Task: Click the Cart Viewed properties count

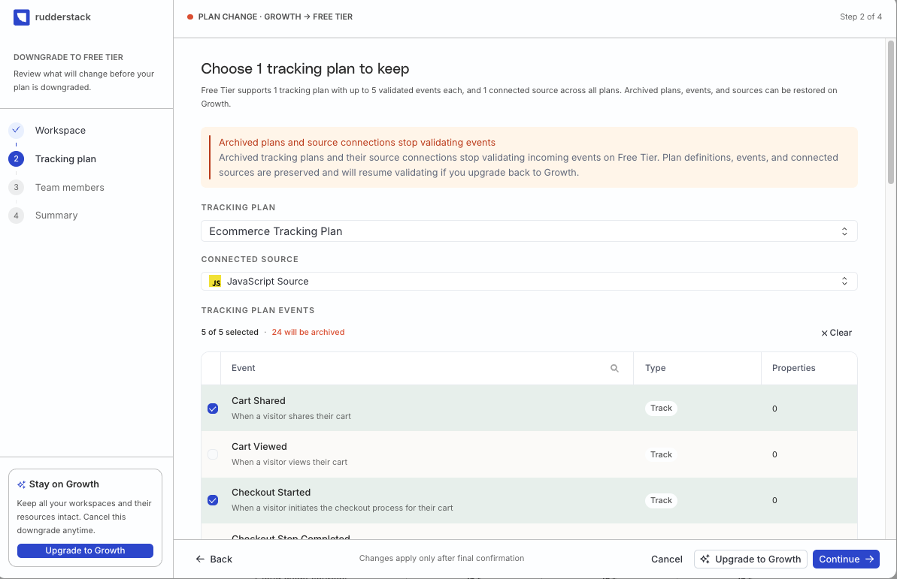Action: tap(774, 454)
